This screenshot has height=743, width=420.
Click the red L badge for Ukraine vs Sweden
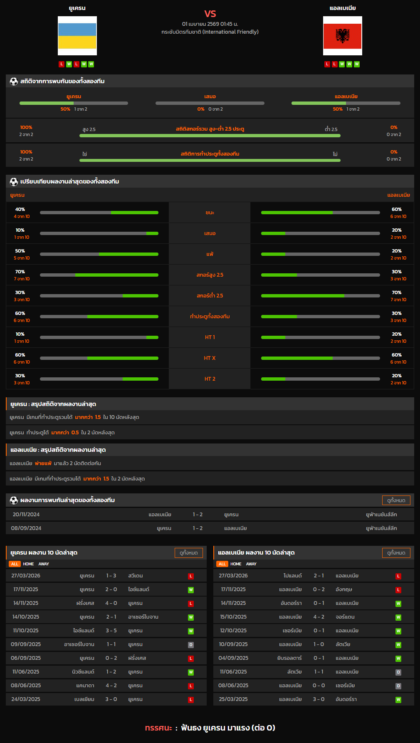pyautogui.click(x=191, y=576)
